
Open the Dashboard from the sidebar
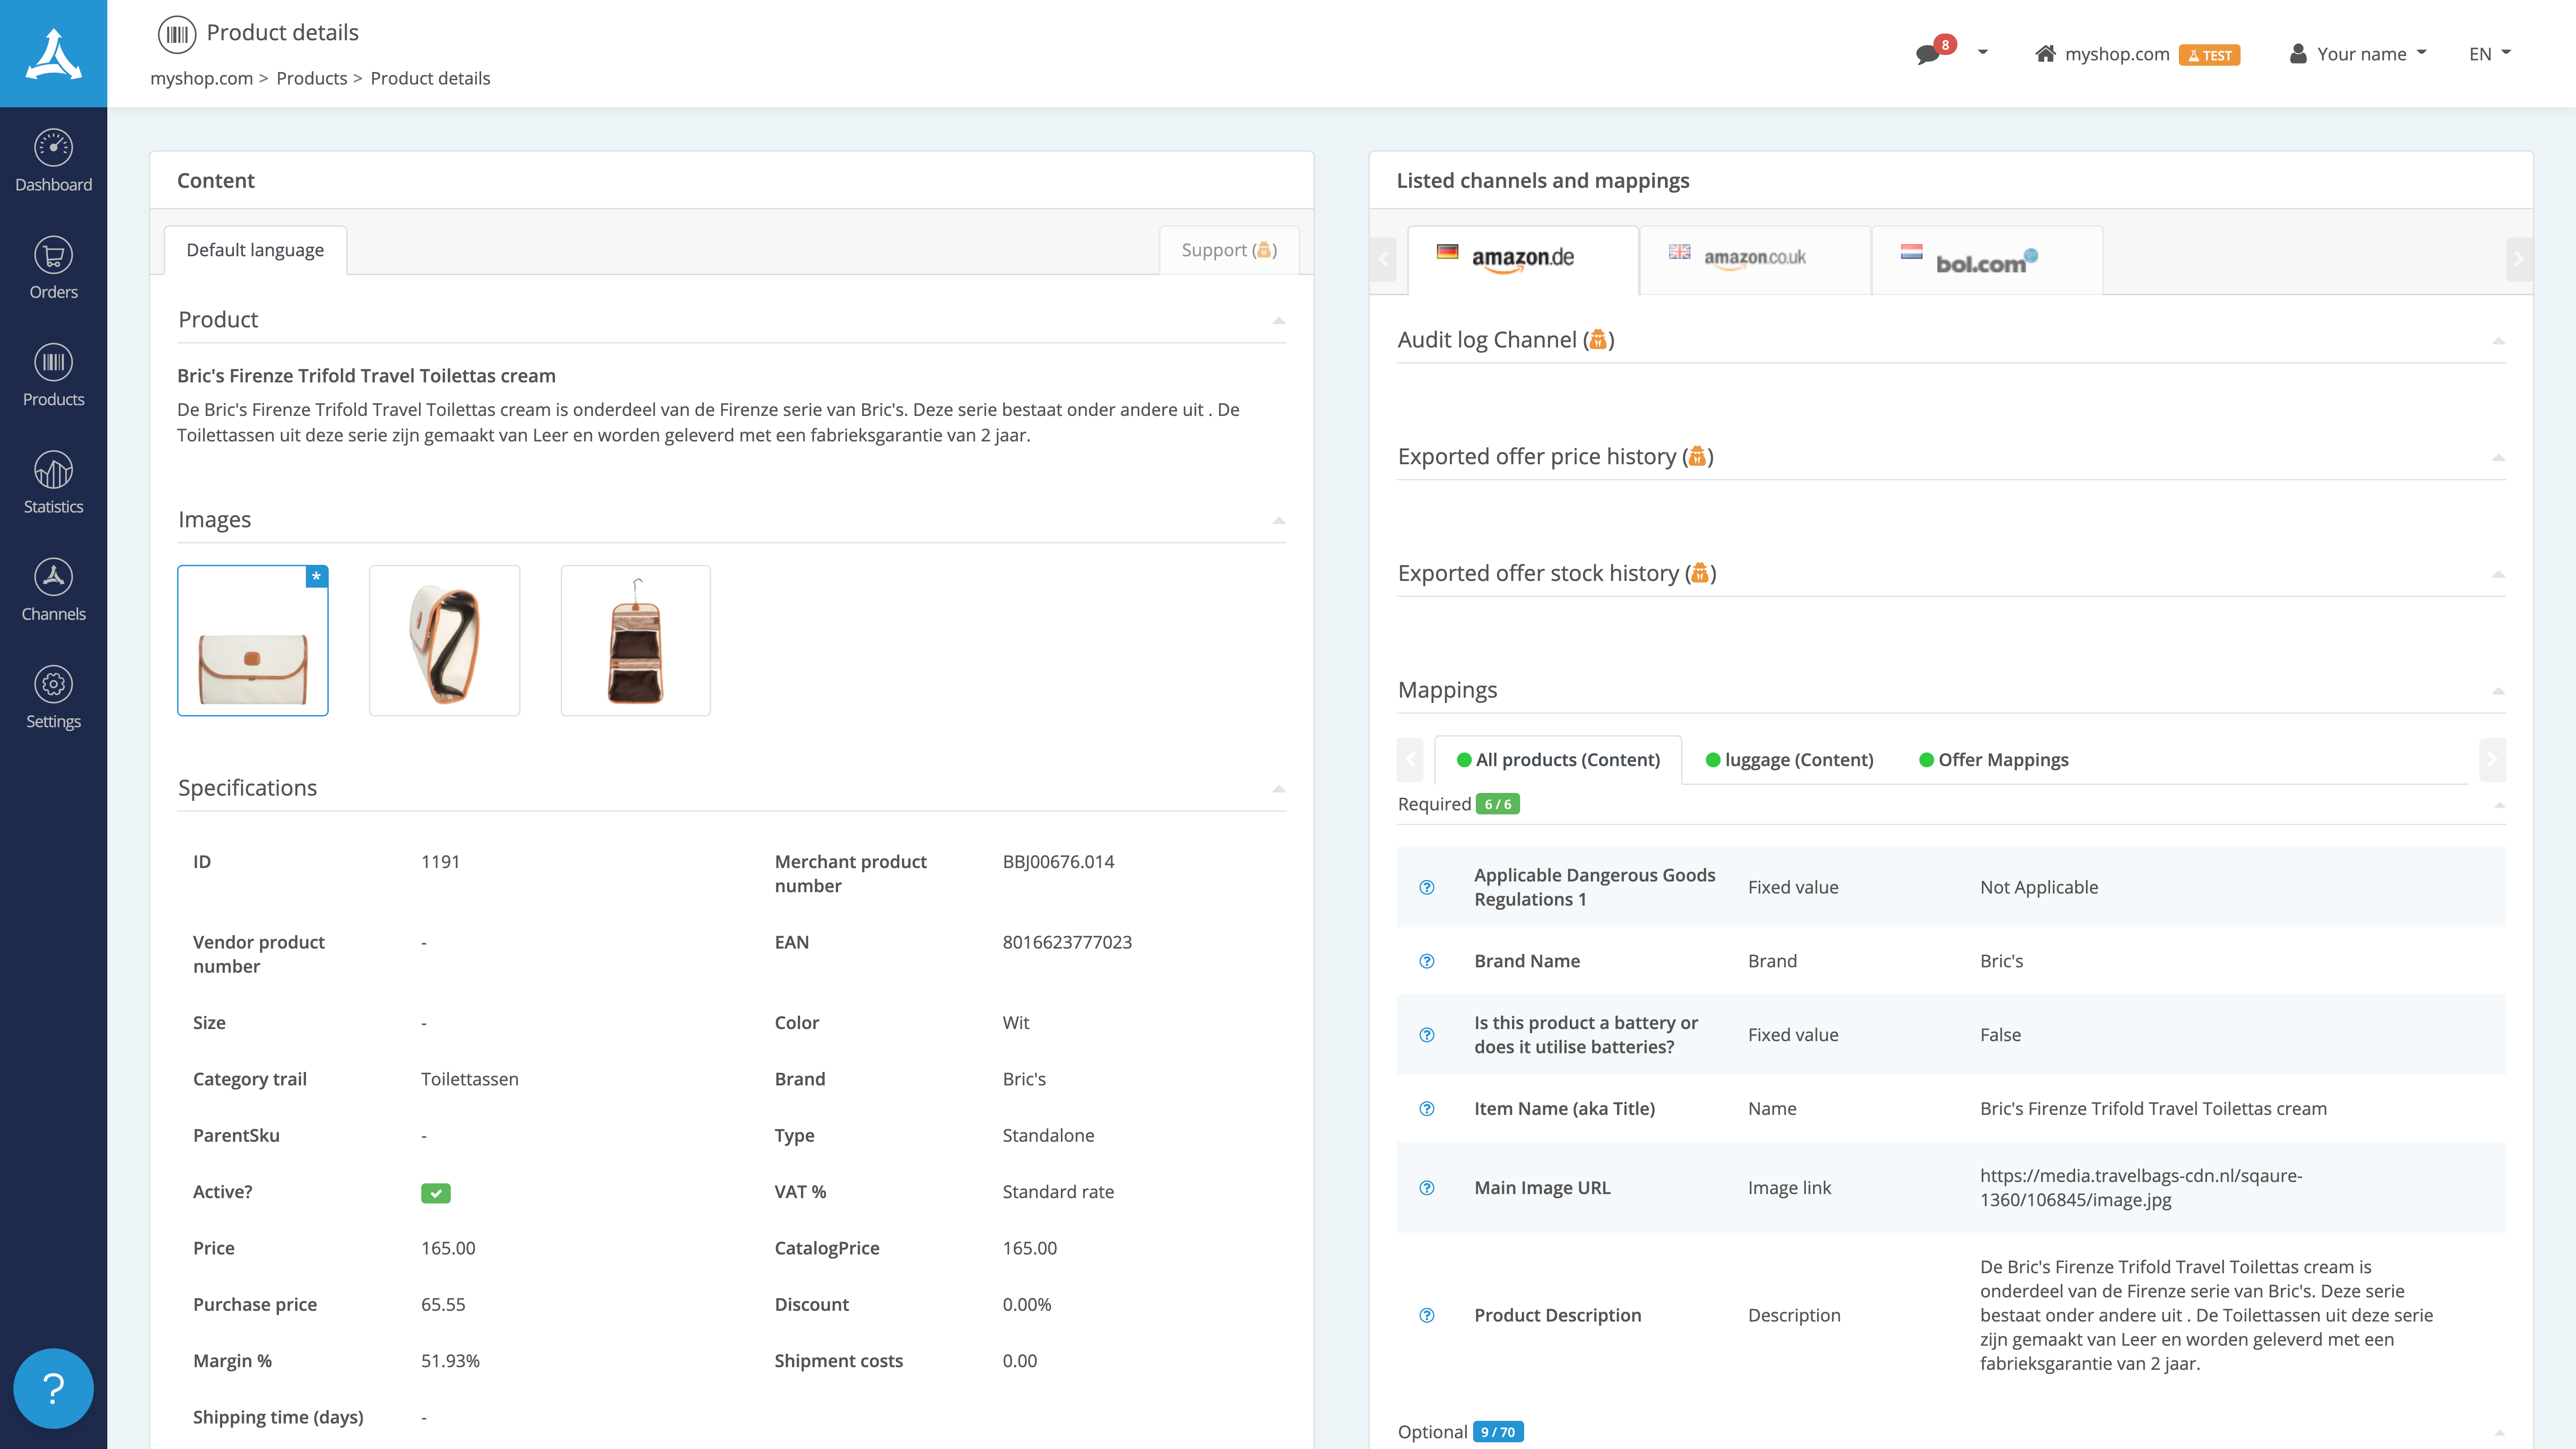(x=53, y=160)
